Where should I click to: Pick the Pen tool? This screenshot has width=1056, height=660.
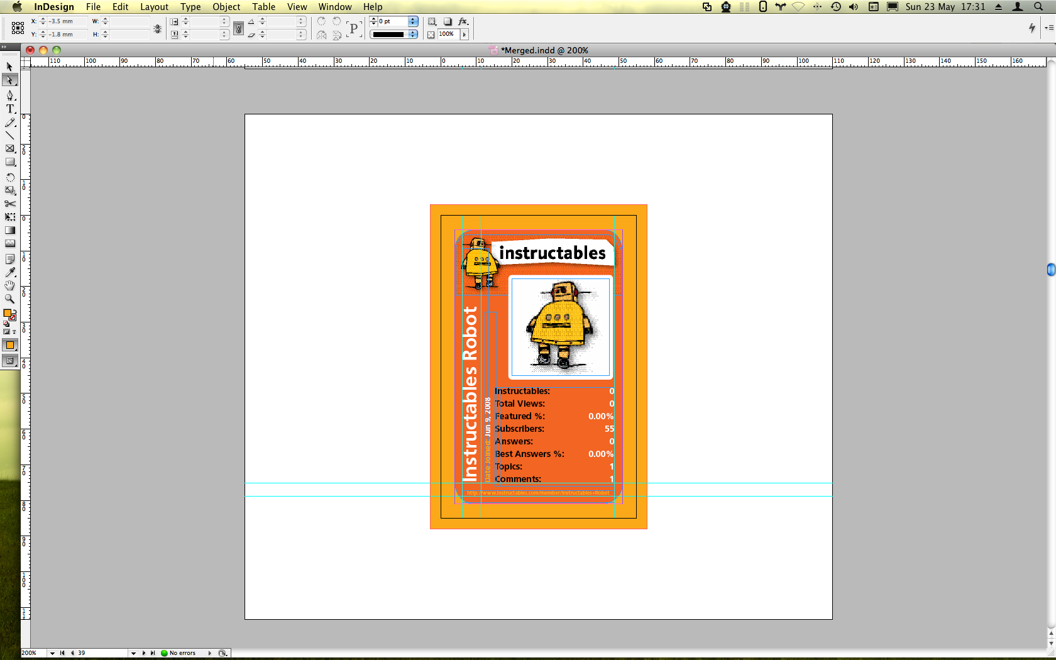pos(10,93)
